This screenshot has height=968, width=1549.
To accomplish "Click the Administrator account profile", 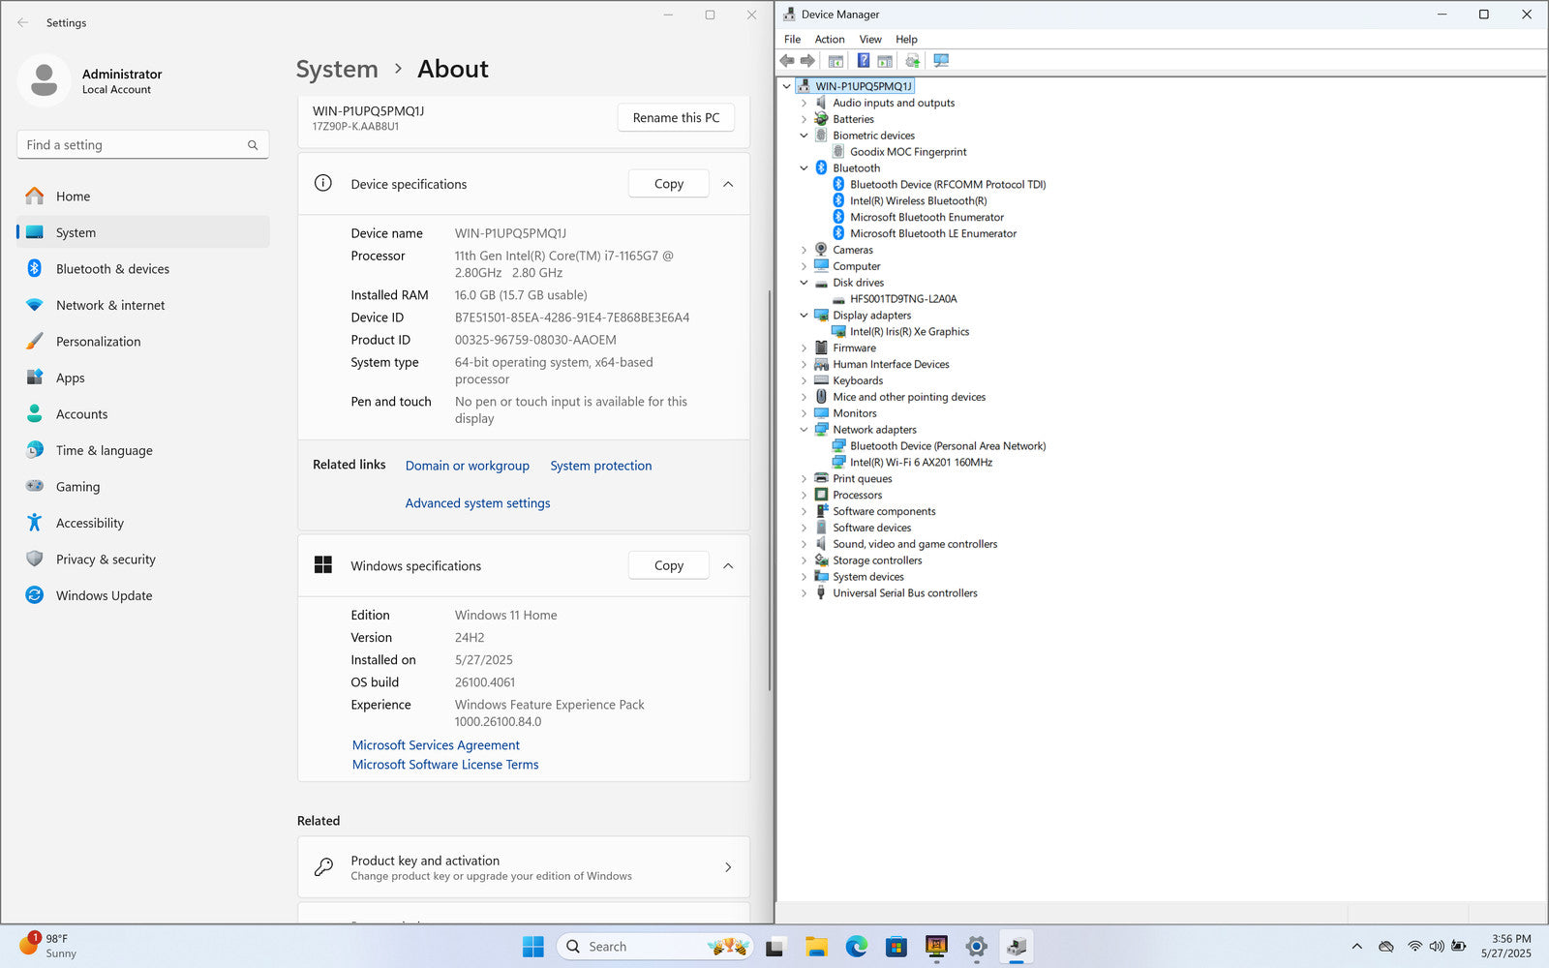I will pos(90,80).
